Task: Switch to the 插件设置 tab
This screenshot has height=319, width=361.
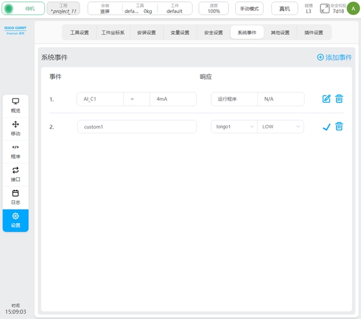Action: [x=313, y=33]
